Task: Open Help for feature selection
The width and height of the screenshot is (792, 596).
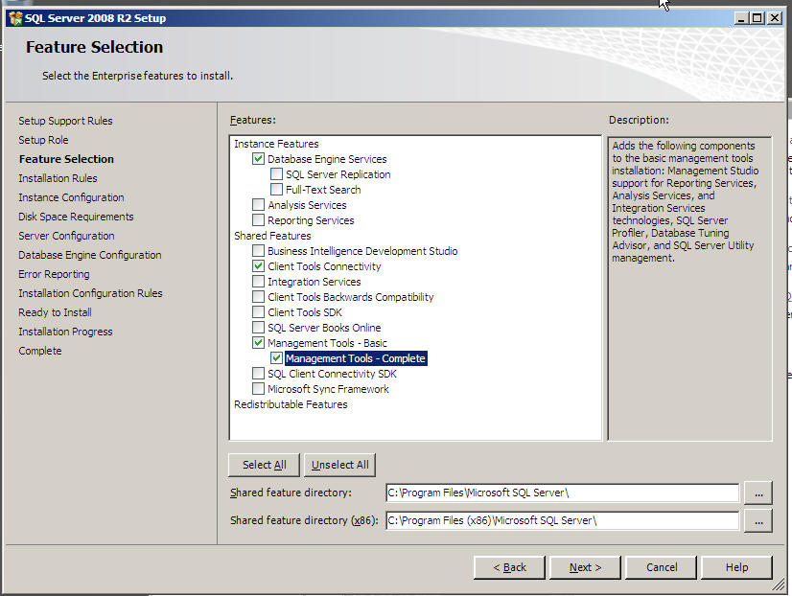Action: (x=737, y=567)
